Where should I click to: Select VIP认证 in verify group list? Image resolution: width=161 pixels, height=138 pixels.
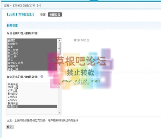[x=32, y=90]
